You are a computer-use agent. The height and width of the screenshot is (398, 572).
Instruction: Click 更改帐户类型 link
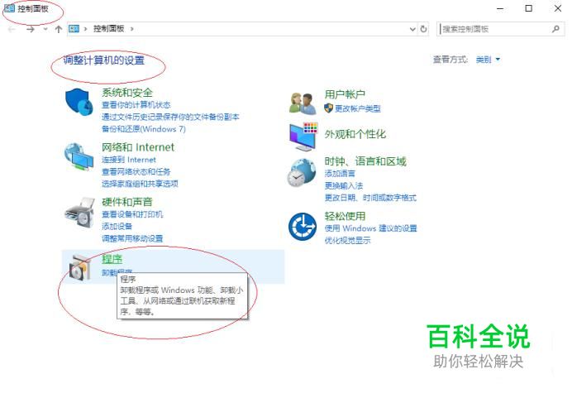[357, 108]
